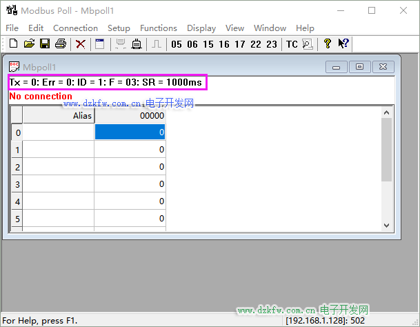This screenshot has width=420, height=327.
Task: Click the context help arrow icon
Action: coord(343,44)
